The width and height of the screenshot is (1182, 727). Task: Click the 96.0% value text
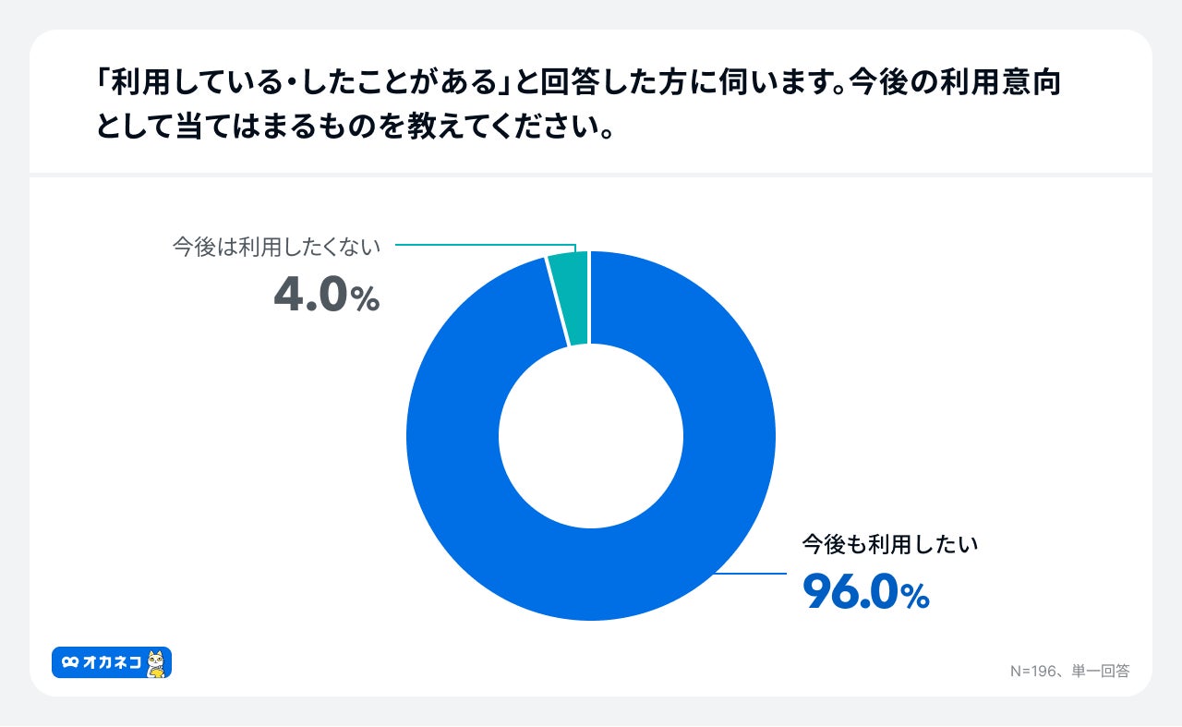(x=865, y=593)
